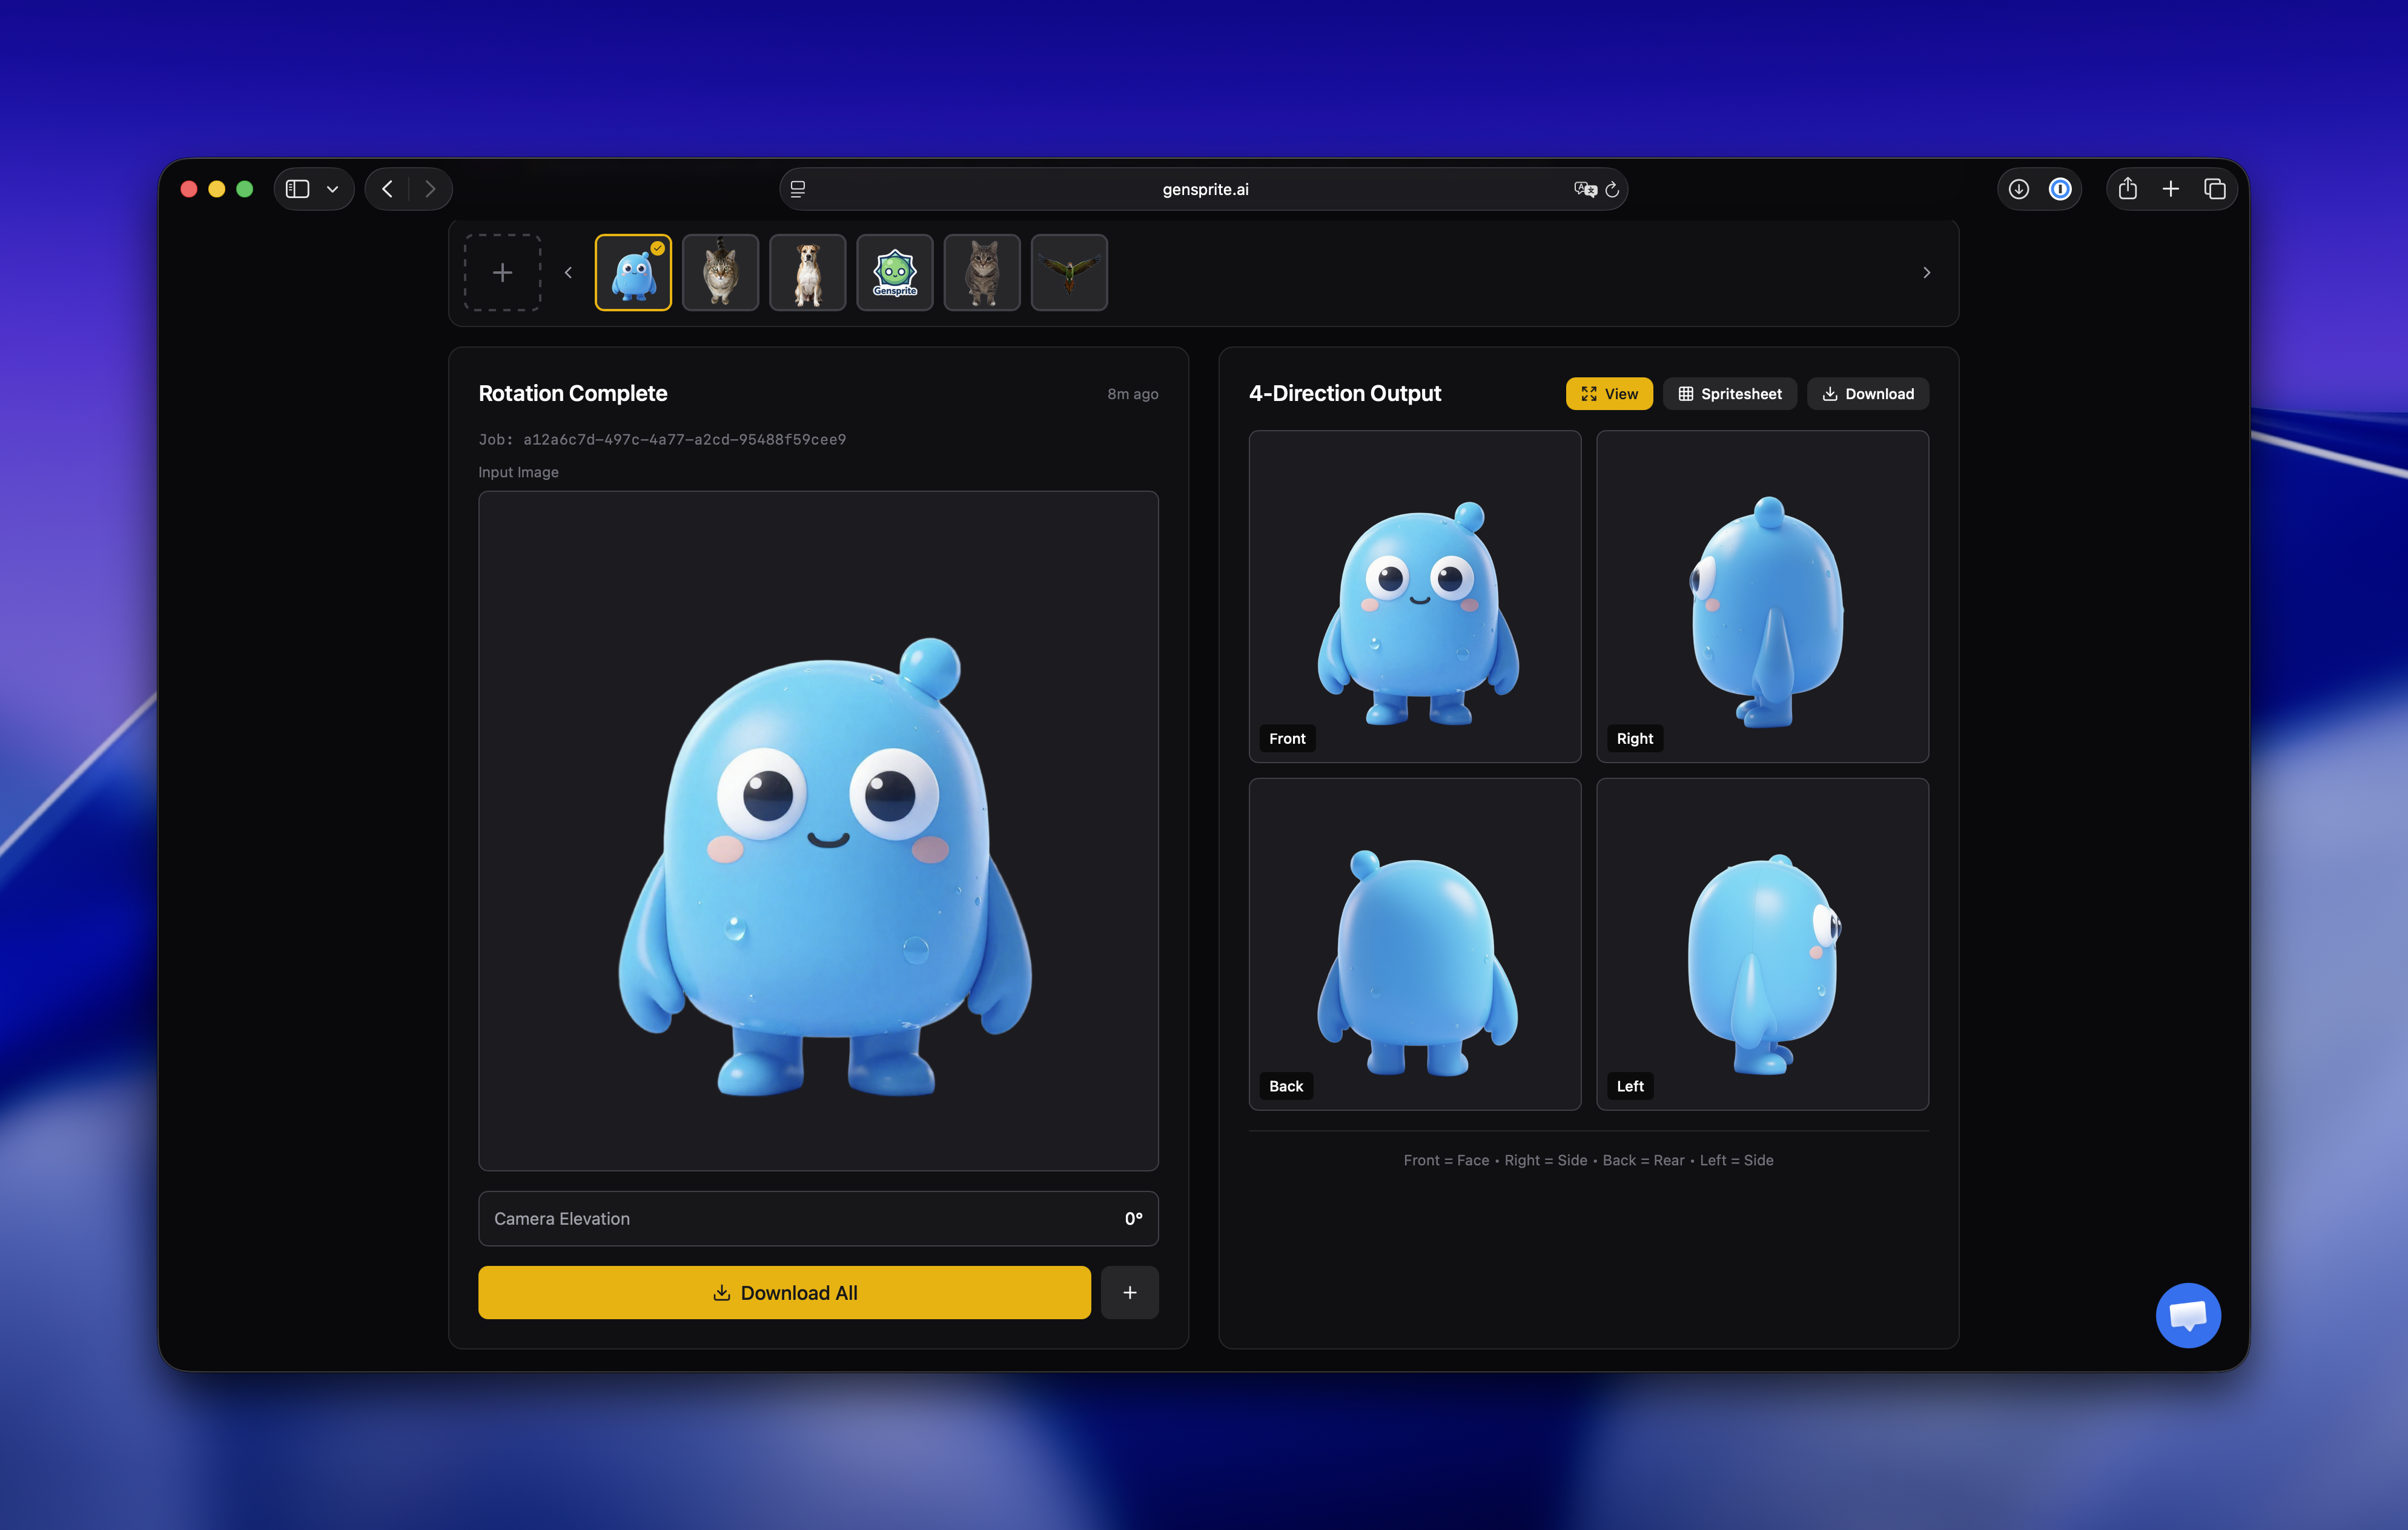Click Download in the 4-Direction Output header
This screenshot has width=2408, height=1530.
point(1867,393)
